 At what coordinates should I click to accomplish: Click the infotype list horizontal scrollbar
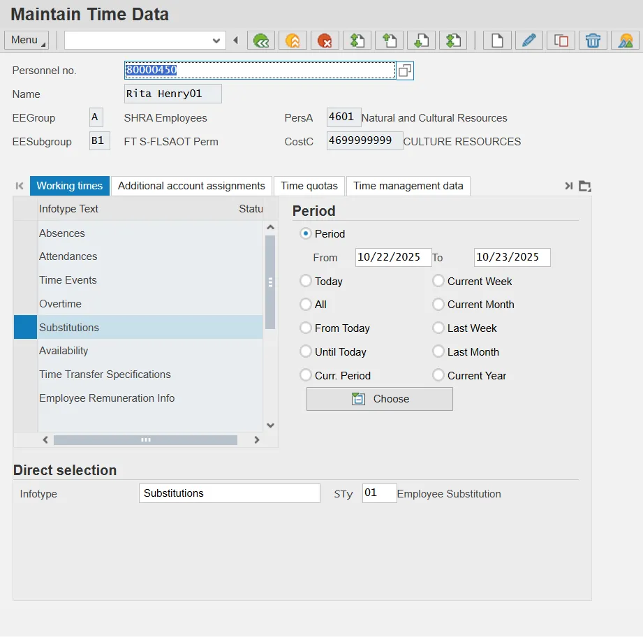pyautogui.click(x=145, y=440)
